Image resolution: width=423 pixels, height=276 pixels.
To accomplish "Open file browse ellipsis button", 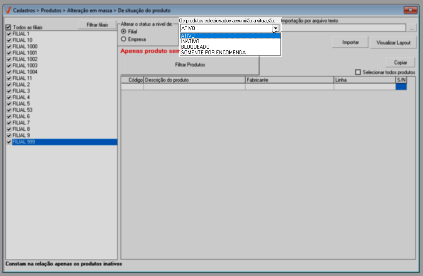I will click(411, 28).
